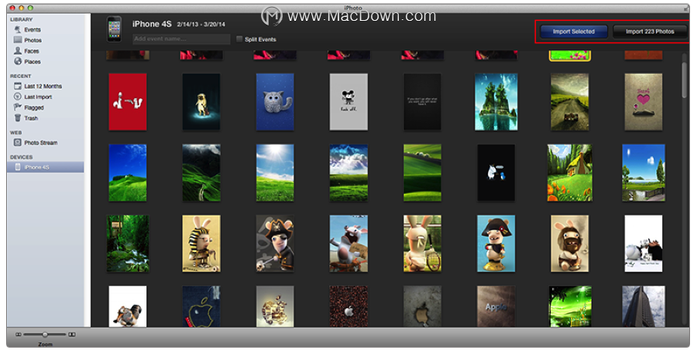697x350 pixels.
Task: Select the blue cat wallpaper thumbnail
Action: tap(275, 102)
